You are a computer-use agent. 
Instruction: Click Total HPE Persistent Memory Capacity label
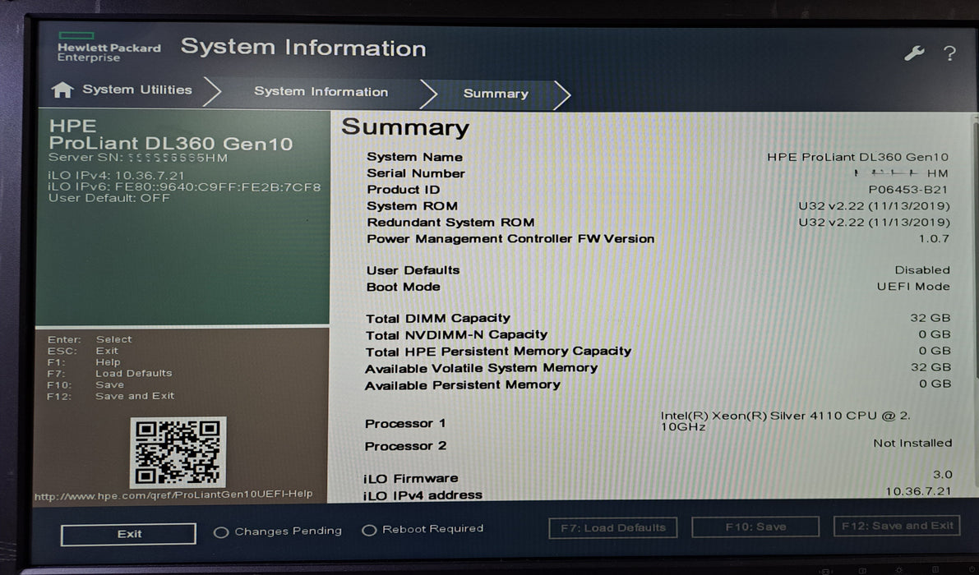(498, 352)
